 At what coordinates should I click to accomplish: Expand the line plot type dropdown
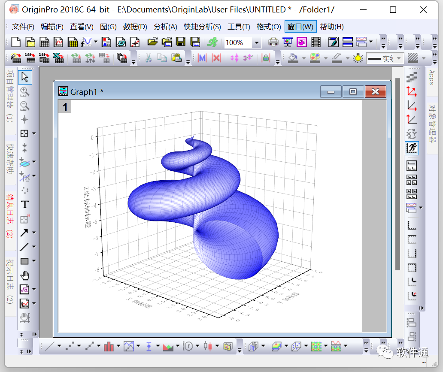[59, 346]
